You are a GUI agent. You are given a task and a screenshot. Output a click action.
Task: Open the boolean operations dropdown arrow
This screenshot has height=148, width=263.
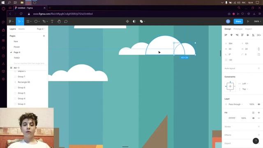coord(144,21)
